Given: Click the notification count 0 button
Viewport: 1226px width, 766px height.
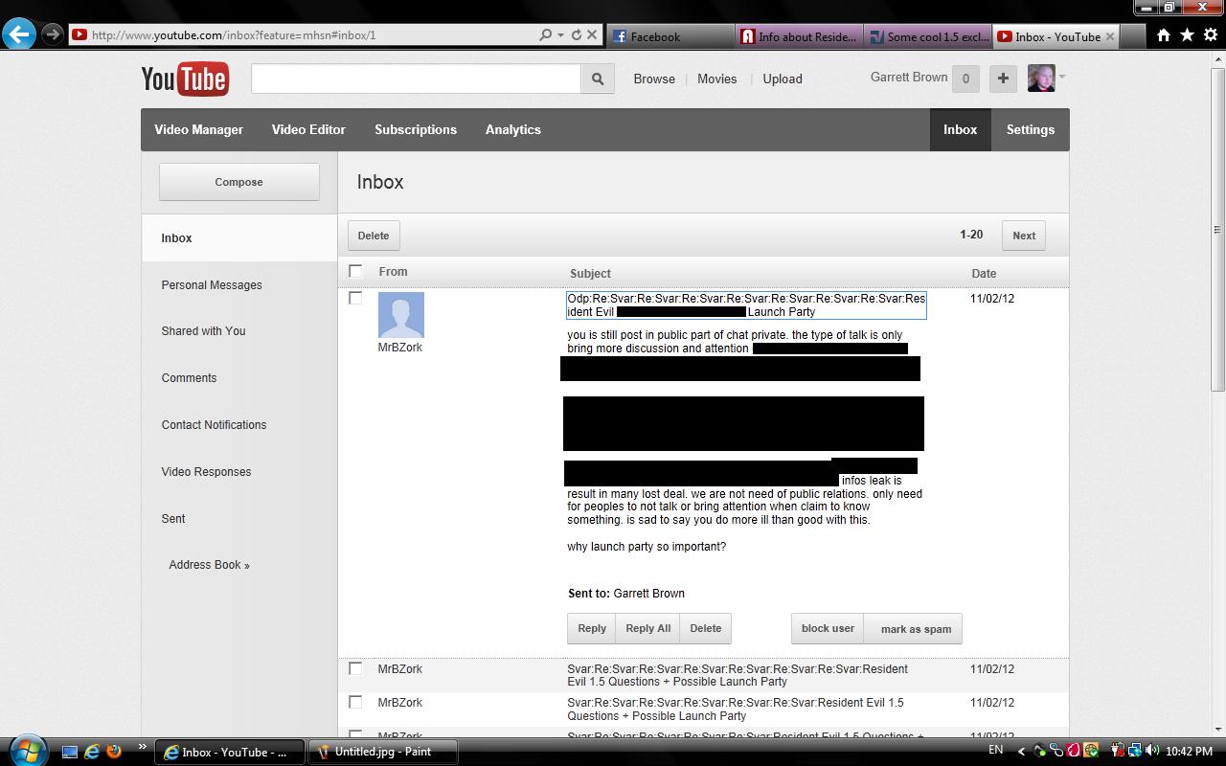Looking at the screenshot, I should click(x=965, y=79).
